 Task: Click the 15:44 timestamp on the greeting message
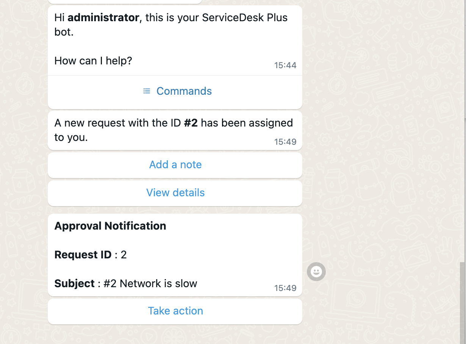tap(285, 65)
